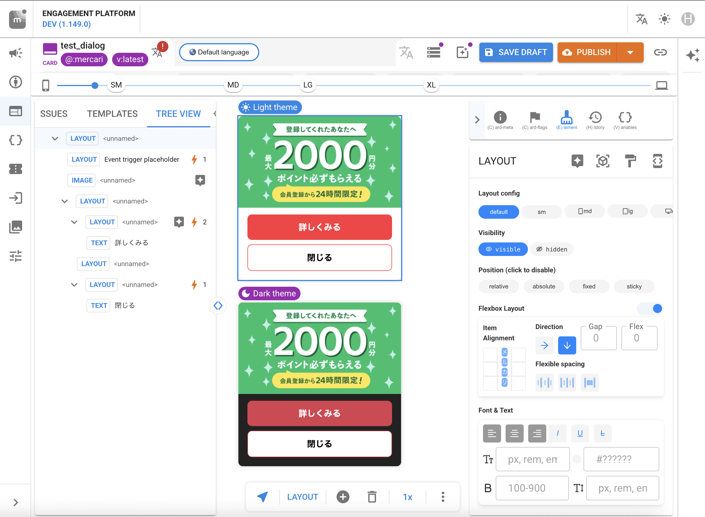Image resolution: width=705 pixels, height=517 pixels.
Task: Delete element using the trash icon below preview
Action: tap(372, 497)
